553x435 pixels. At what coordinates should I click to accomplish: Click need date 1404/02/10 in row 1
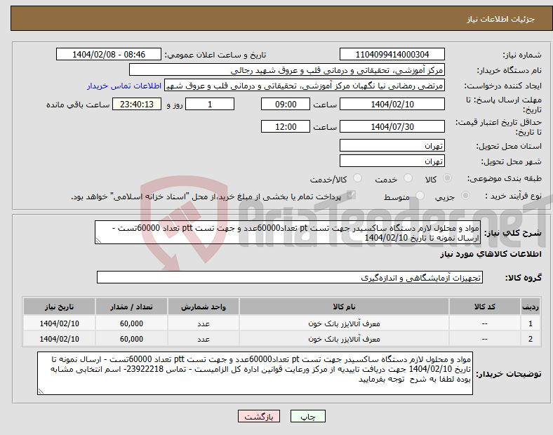click(59, 323)
